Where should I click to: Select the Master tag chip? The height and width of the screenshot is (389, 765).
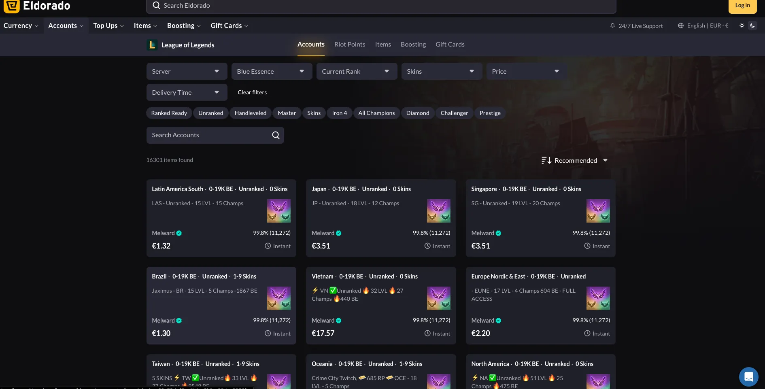[287, 113]
